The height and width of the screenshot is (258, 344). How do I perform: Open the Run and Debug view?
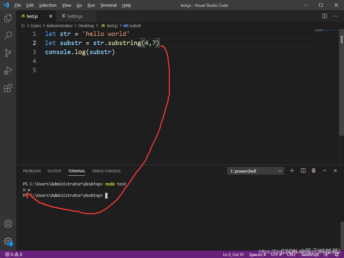[8, 71]
